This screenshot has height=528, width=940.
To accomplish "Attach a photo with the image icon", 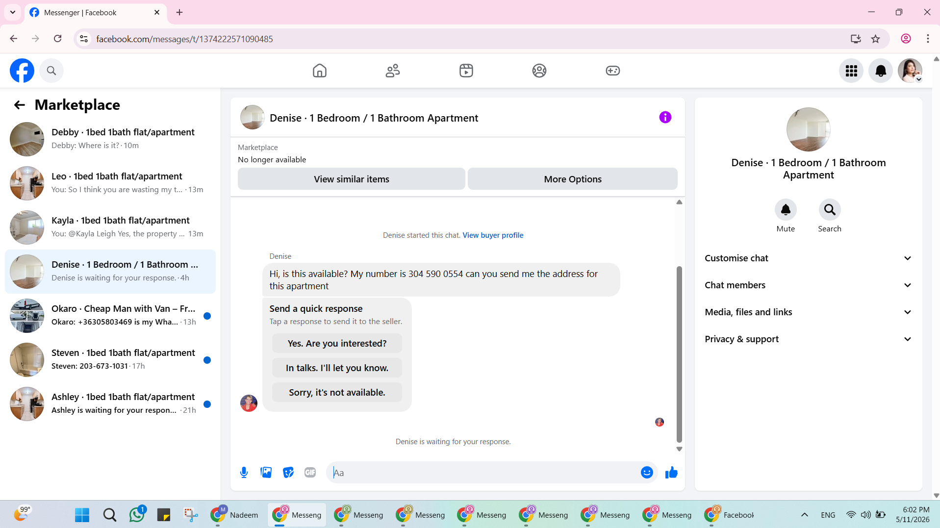I will coord(266,473).
